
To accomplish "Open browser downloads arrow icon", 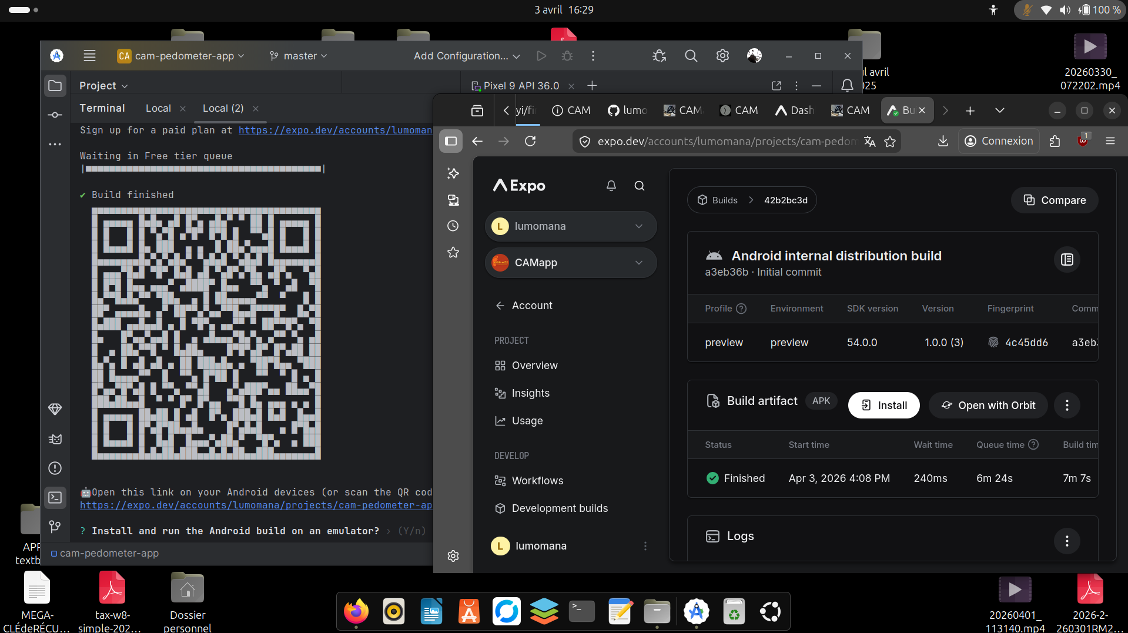I will tap(943, 141).
